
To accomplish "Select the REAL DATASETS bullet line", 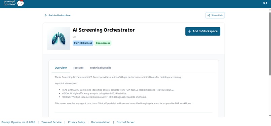I will [118, 90].
